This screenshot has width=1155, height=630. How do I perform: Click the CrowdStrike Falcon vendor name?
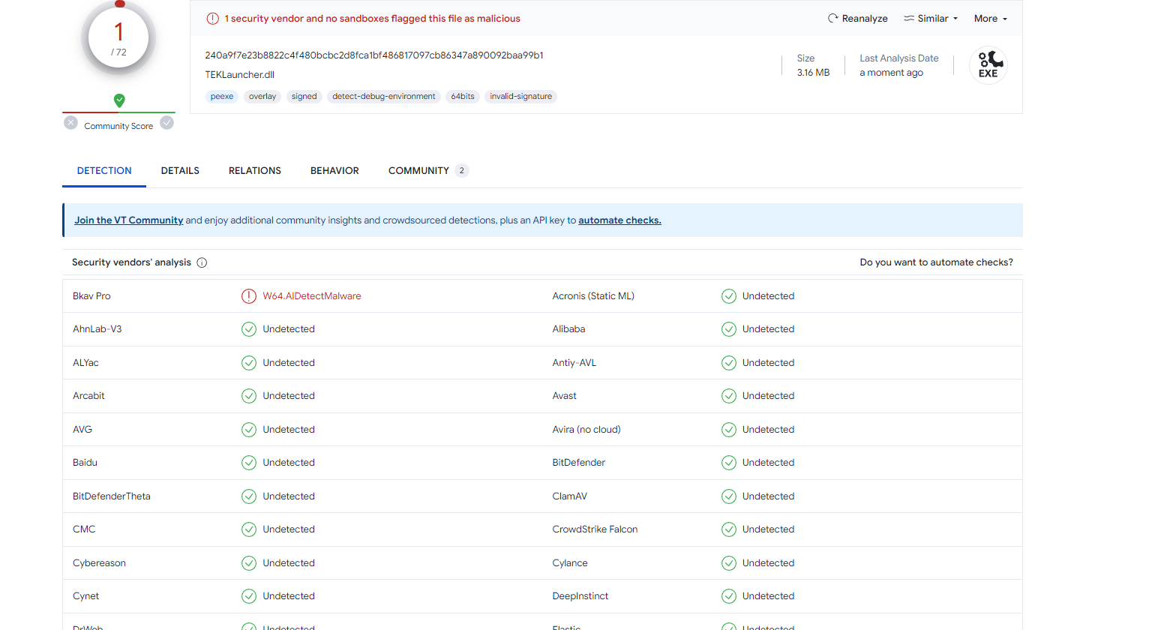595,529
